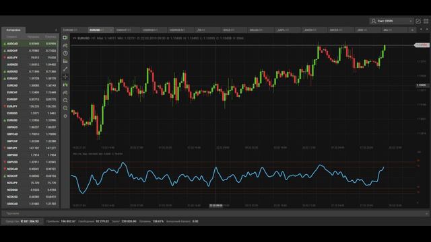Expand the bottom trading panel arrow

click(x=426, y=214)
